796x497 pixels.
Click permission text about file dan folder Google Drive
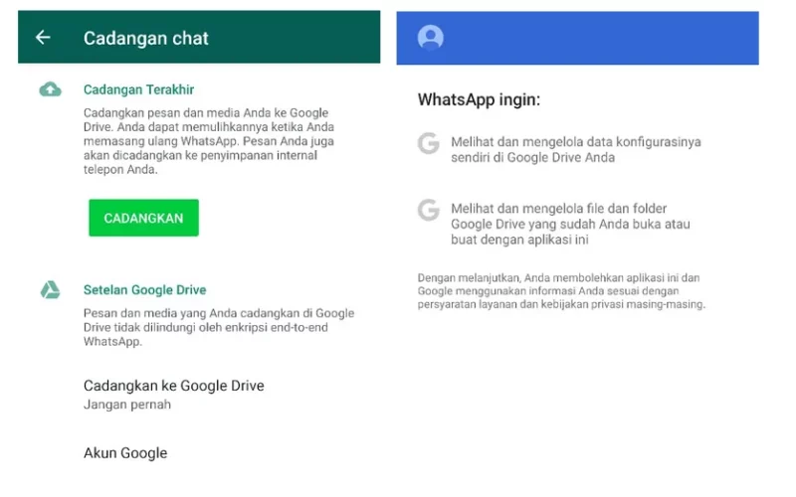(570, 225)
